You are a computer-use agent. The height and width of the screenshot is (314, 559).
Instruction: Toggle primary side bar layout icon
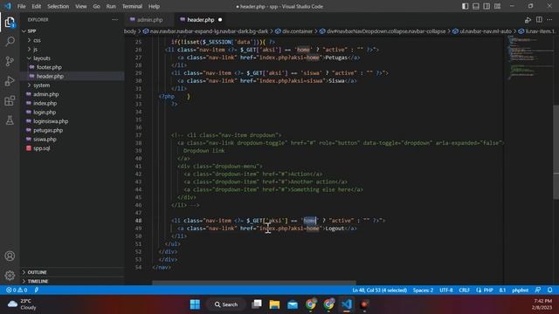click(465, 6)
